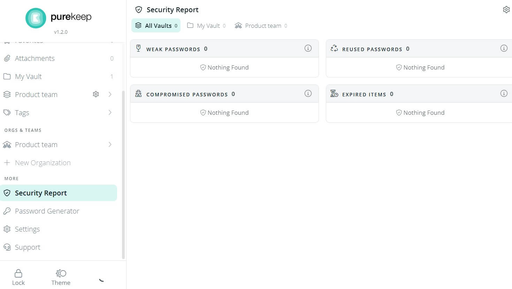Expand Product team under Orgs & Teams
This screenshot has width=512, height=289.
tap(110, 144)
